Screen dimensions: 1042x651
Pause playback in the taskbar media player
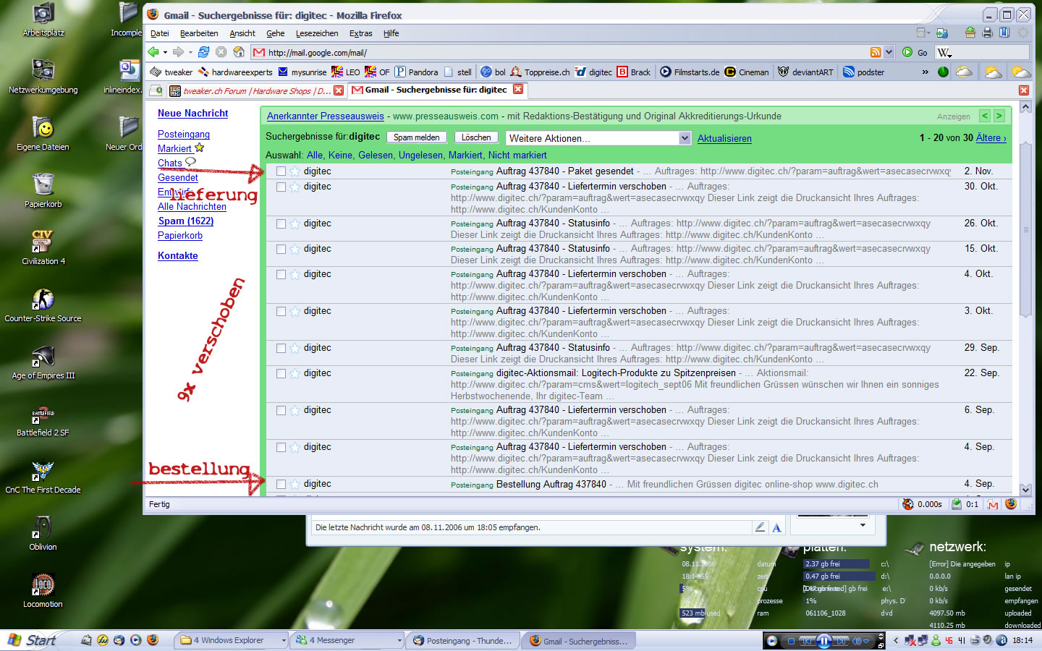[x=823, y=641]
